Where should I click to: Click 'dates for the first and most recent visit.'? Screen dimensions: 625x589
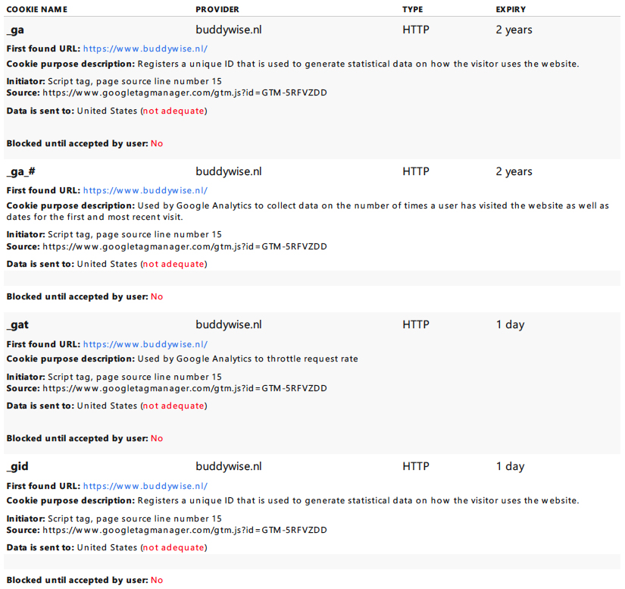click(x=95, y=217)
